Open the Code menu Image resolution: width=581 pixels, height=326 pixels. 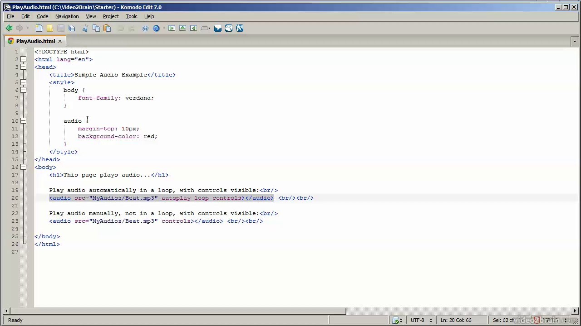(x=43, y=16)
